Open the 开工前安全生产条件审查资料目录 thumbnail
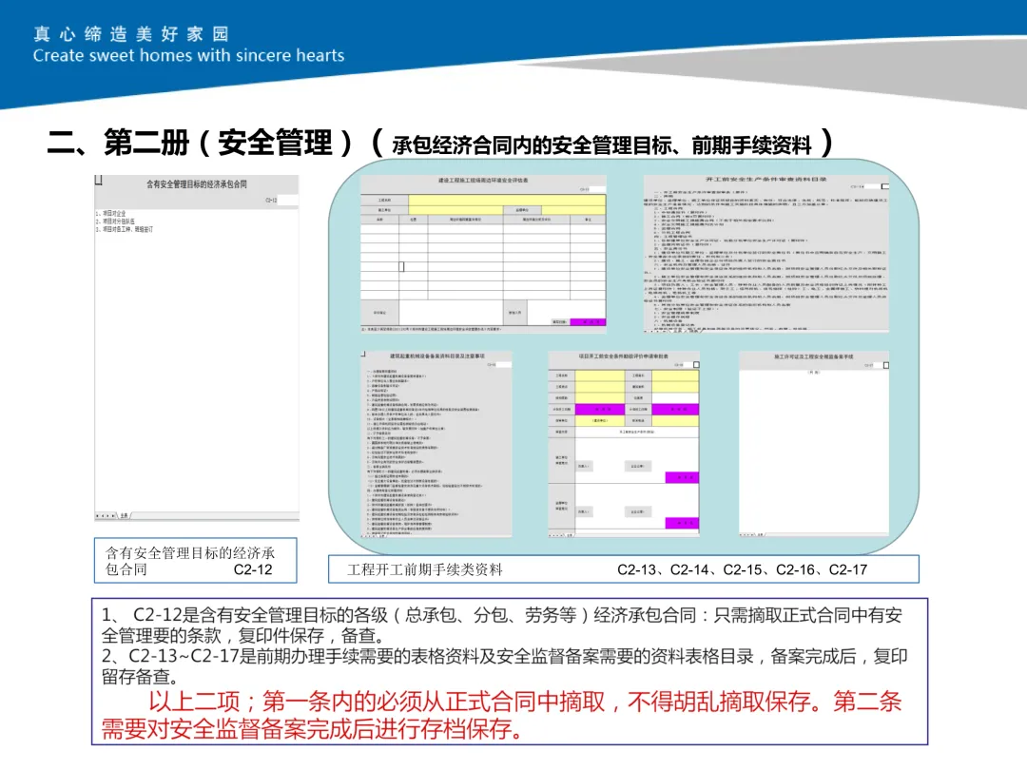Image resolution: width=1027 pixels, height=770 pixels. click(766, 253)
